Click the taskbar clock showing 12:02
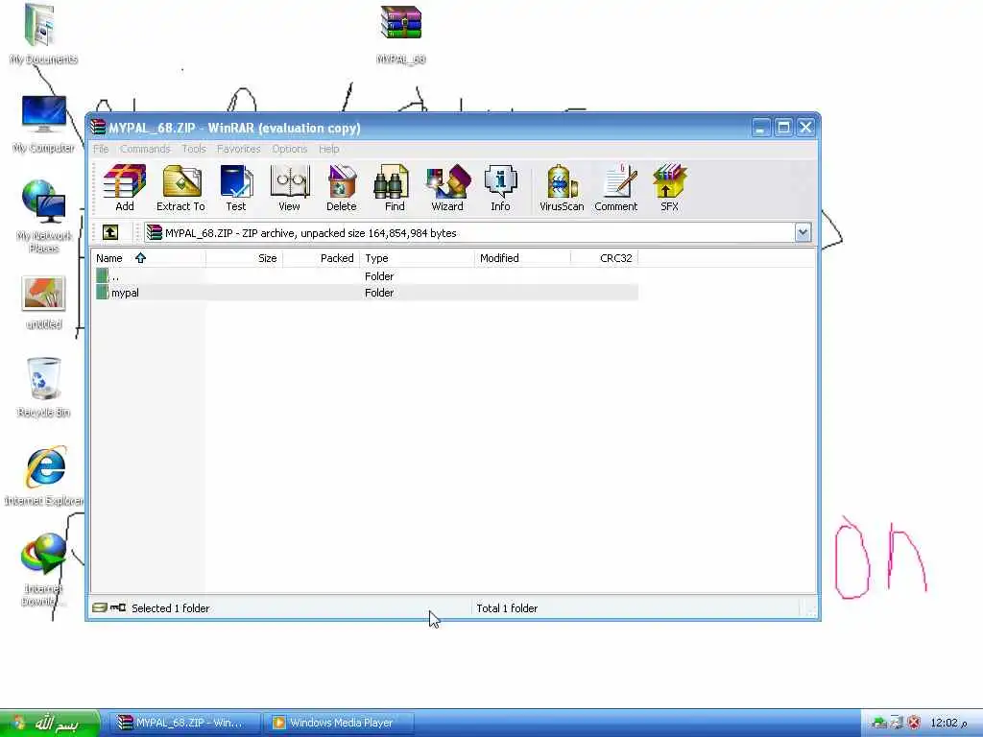This screenshot has width=983, height=737. tap(948, 723)
